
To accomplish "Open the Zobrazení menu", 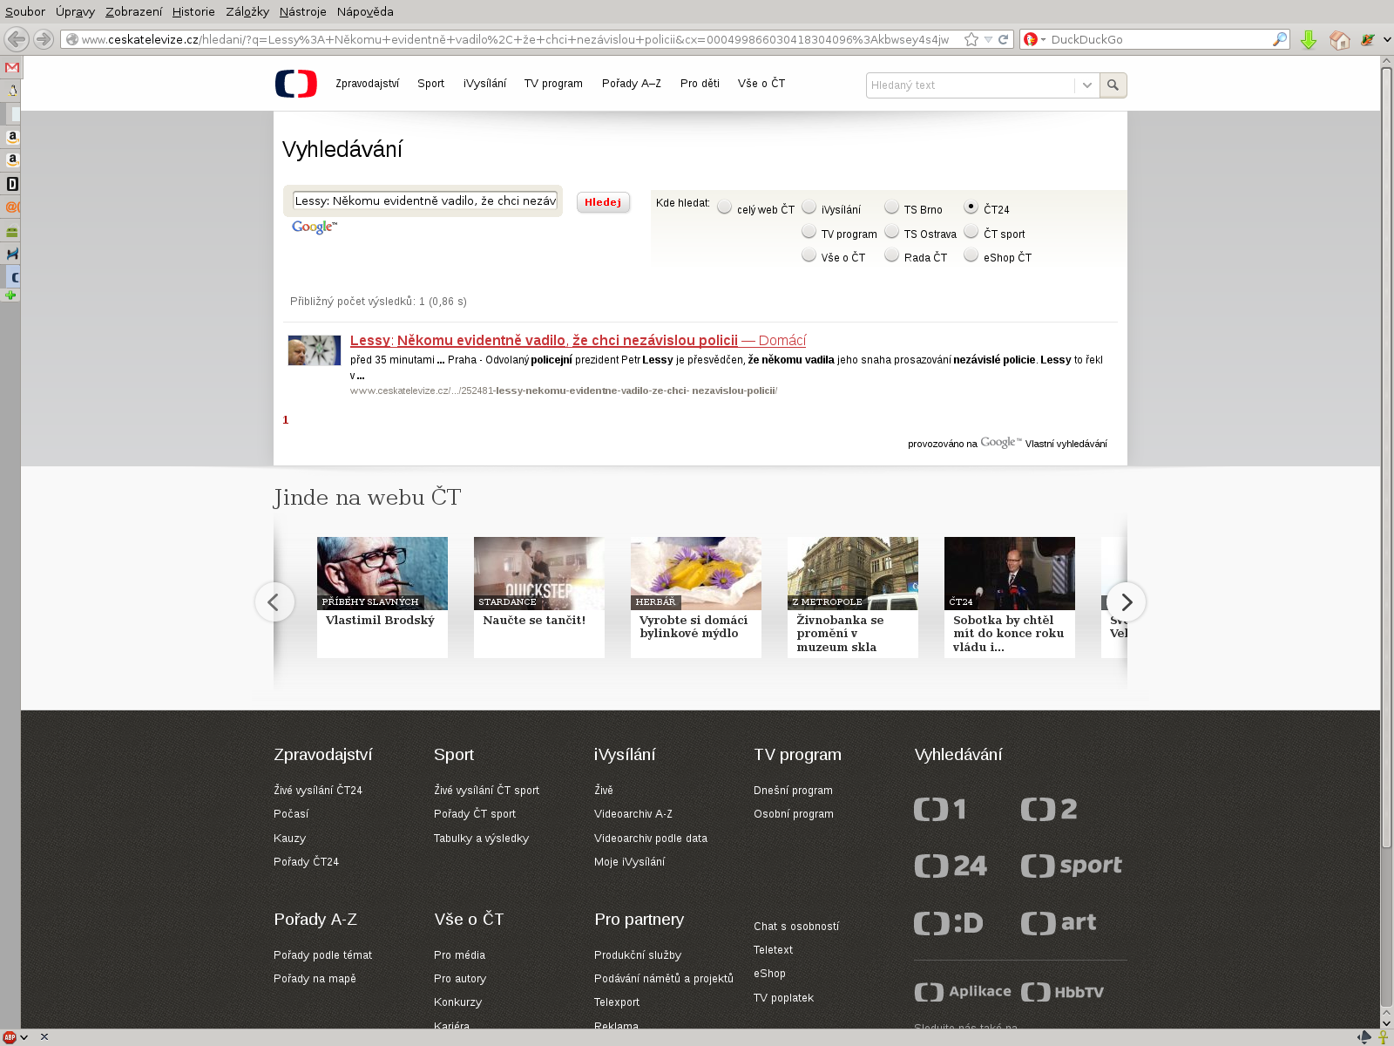I will tap(133, 11).
